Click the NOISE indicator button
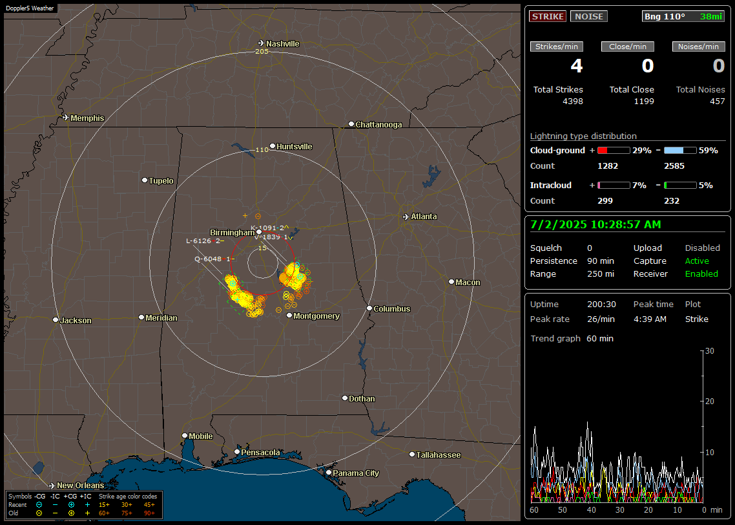The image size is (735, 525). coord(589,16)
